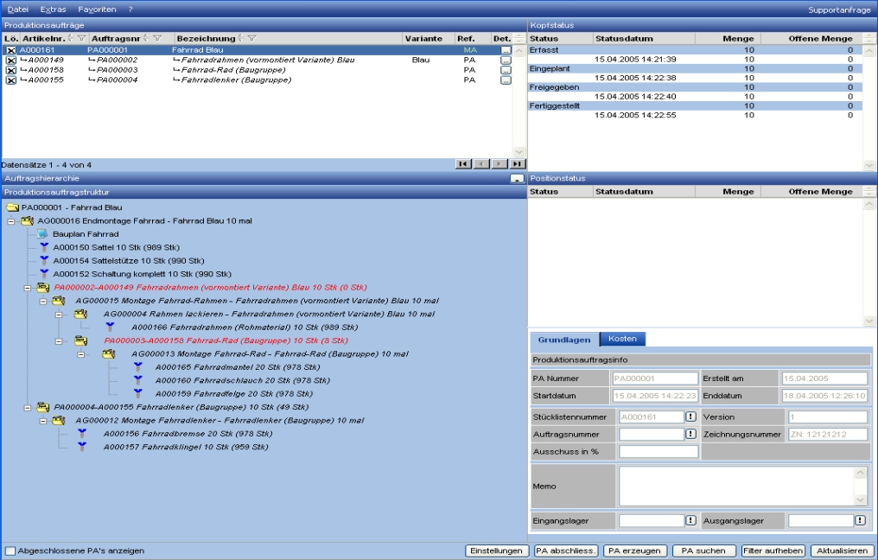Click the Filter aufheben button
This screenshot has height=560, width=878.
(773, 550)
